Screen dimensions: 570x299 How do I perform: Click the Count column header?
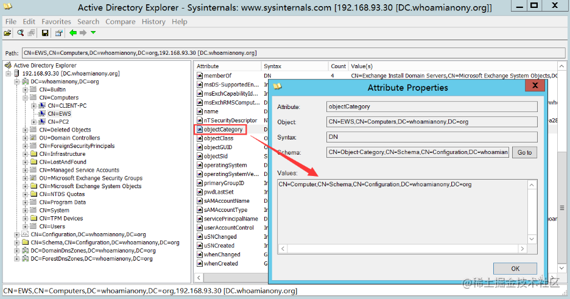click(338, 66)
